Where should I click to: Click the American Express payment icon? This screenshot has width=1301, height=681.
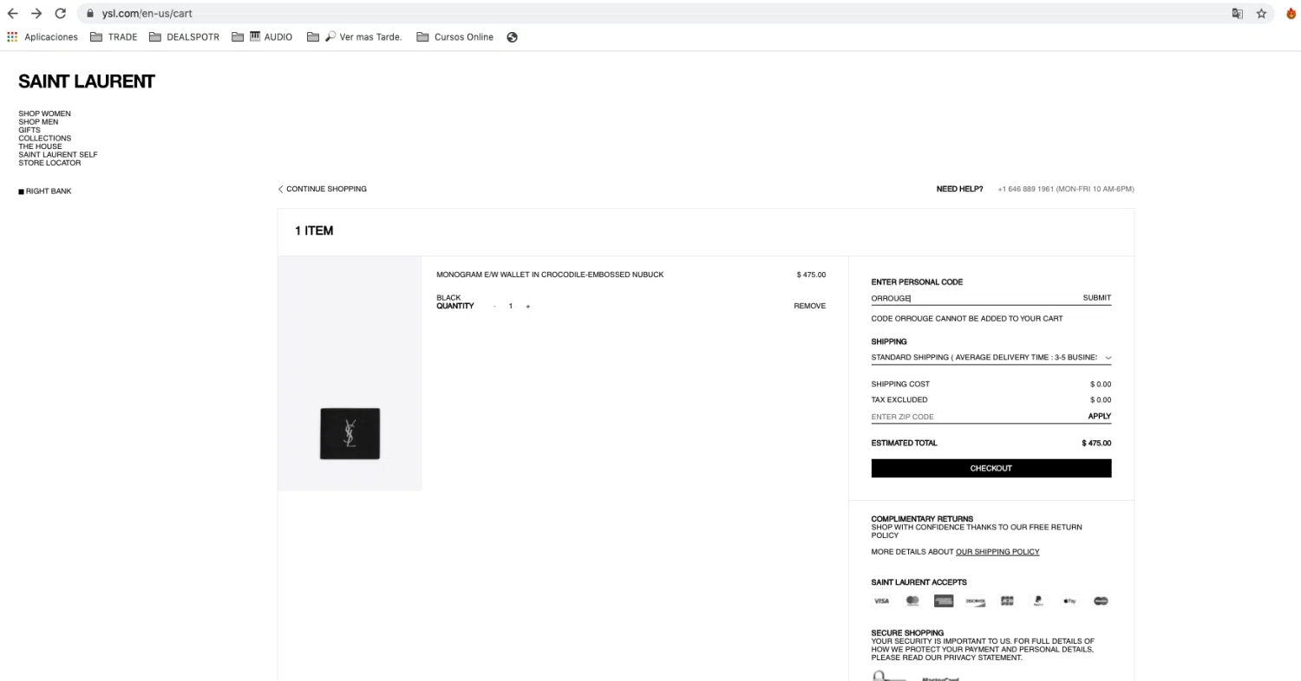click(x=944, y=600)
